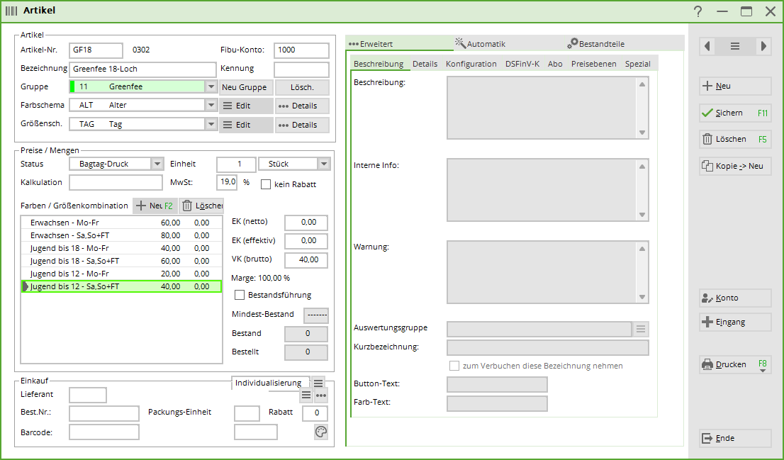Click the Neu Gruppe button
Viewport: 784px width, 460px height.
coord(245,87)
